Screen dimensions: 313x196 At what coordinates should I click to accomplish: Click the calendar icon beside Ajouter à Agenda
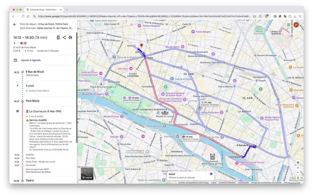point(15,60)
